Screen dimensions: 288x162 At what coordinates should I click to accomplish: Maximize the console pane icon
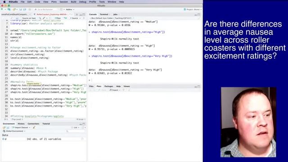point(199,14)
